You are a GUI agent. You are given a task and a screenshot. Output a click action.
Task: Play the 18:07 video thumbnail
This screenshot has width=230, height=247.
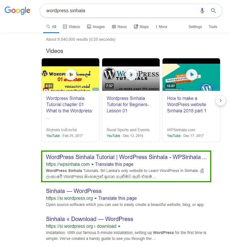191,74
